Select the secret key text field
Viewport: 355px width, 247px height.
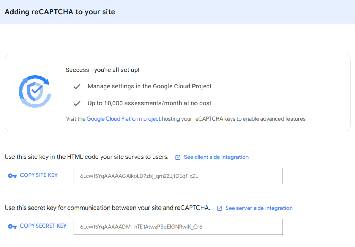[x=178, y=227]
